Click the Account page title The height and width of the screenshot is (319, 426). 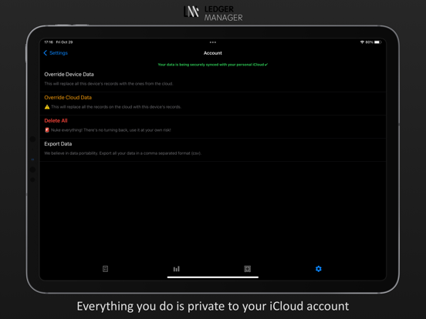click(x=213, y=53)
